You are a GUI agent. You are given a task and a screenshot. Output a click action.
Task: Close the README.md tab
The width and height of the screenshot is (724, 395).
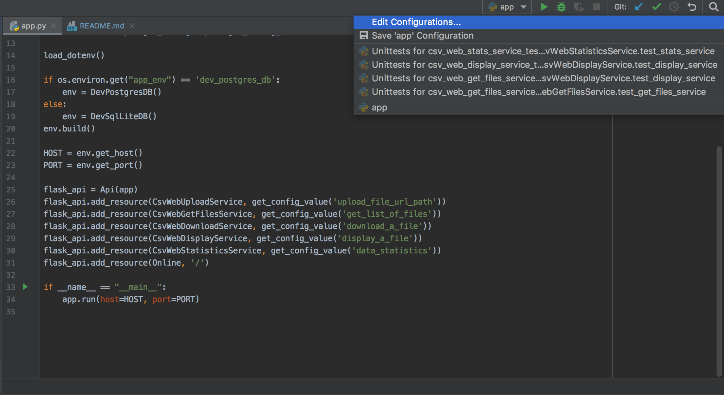click(x=132, y=26)
